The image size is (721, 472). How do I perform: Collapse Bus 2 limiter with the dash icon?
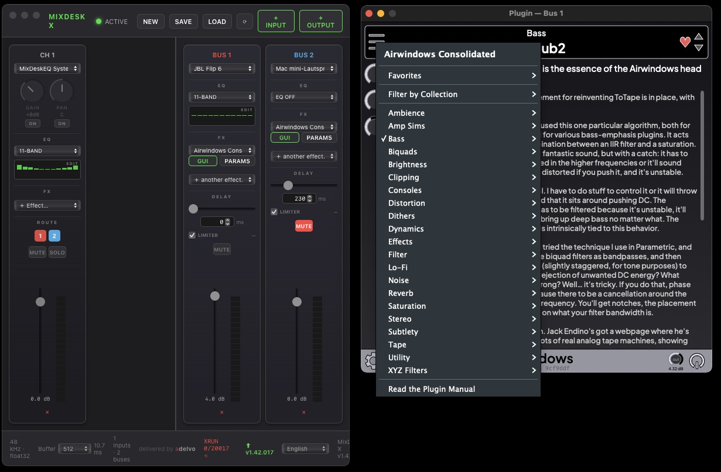pos(336,212)
